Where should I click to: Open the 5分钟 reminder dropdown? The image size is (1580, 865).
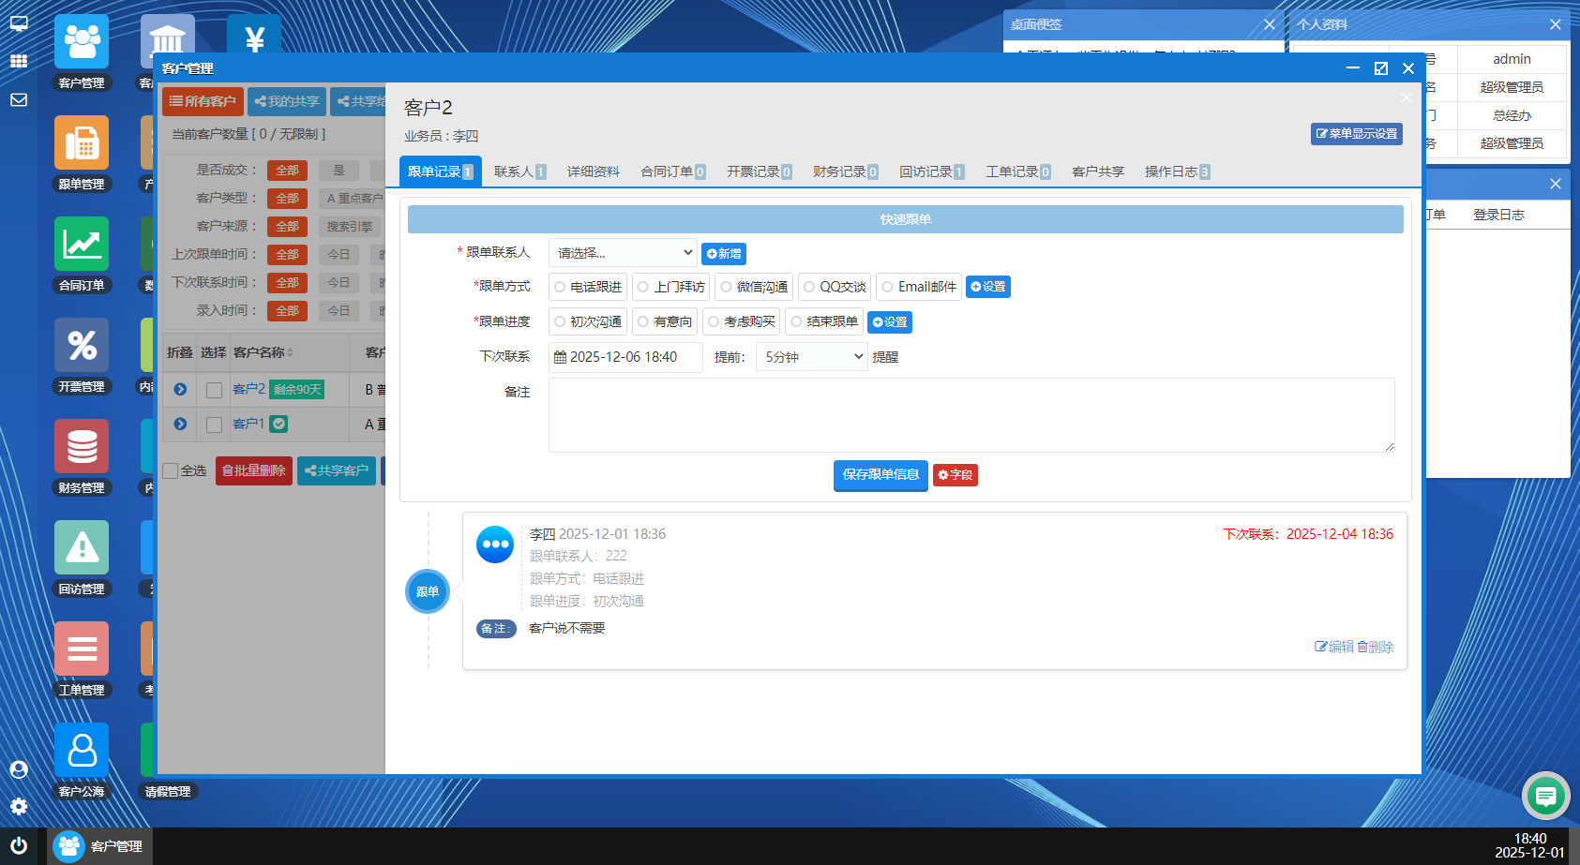point(811,357)
